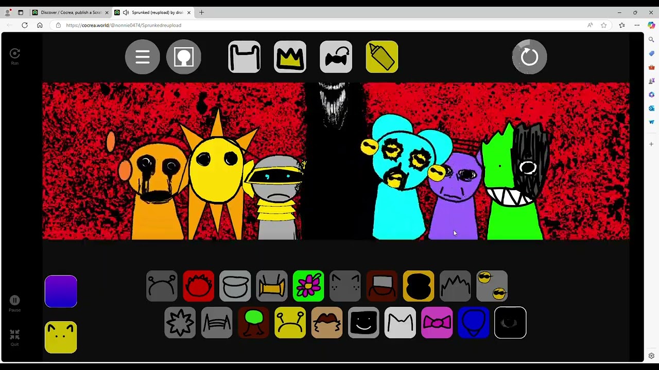Open a new browser tab

coord(201,12)
